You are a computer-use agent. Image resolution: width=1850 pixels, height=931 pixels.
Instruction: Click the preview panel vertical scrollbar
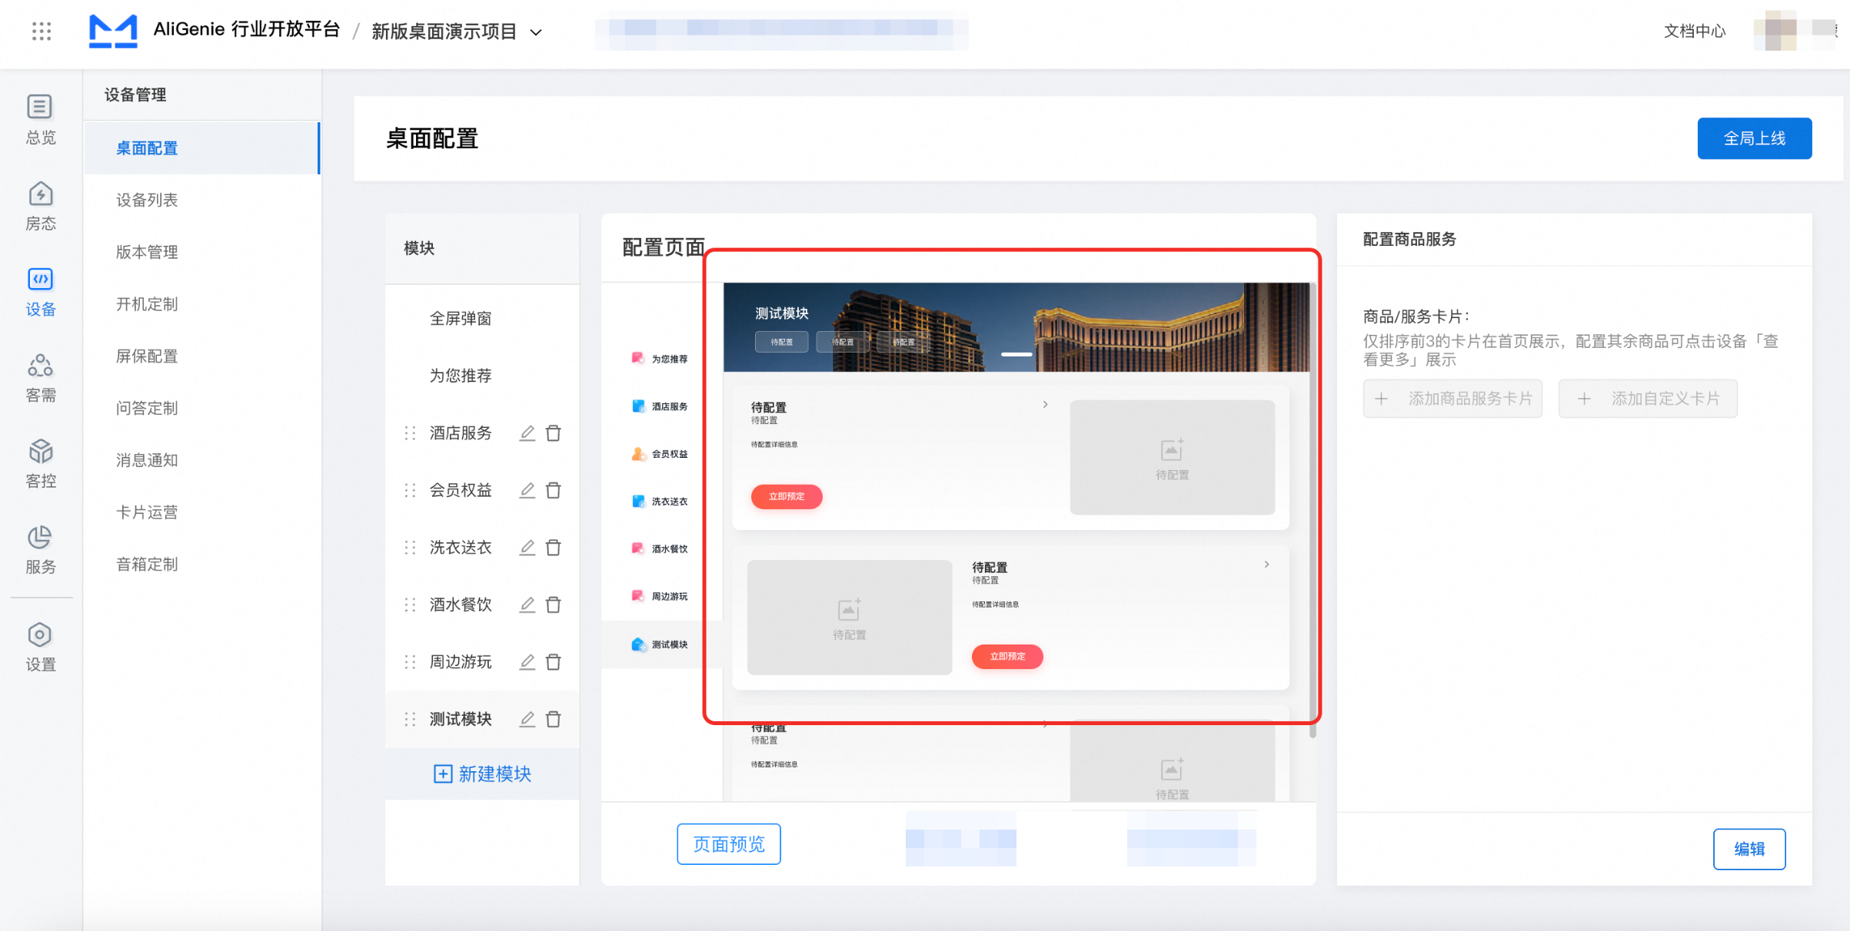[x=1313, y=511]
